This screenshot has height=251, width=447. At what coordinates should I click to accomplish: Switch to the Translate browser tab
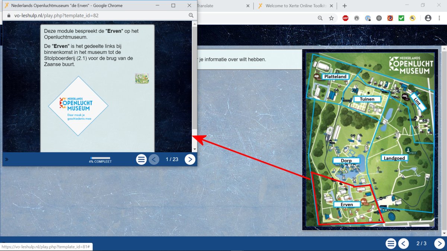tap(205, 6)
